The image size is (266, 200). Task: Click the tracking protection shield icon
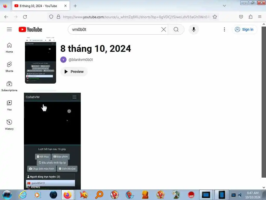51,17
